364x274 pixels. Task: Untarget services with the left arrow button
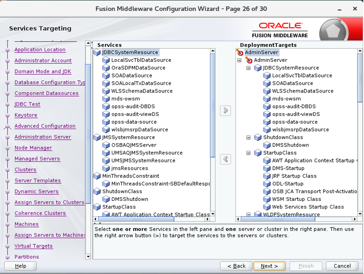225,159
